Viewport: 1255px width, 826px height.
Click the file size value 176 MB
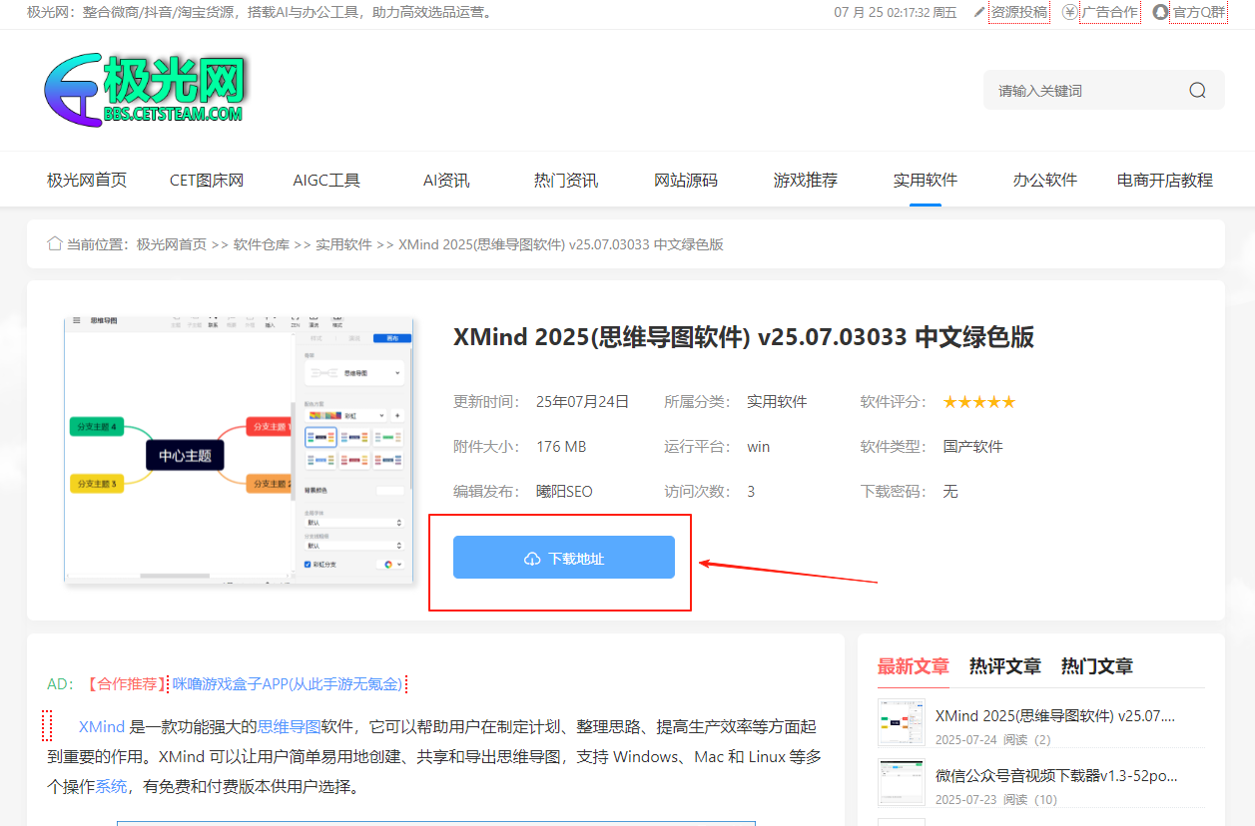coord(561,447)
